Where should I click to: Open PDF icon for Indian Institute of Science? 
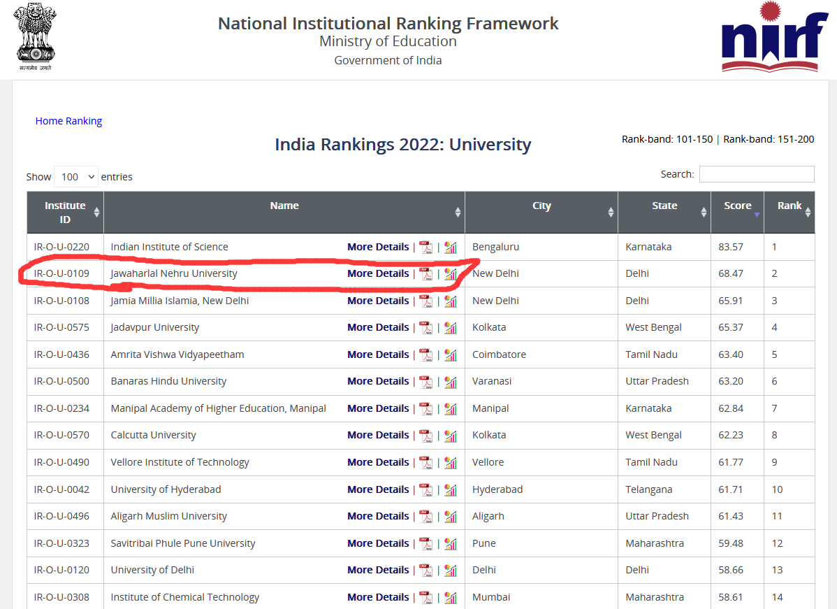(425, 247)
